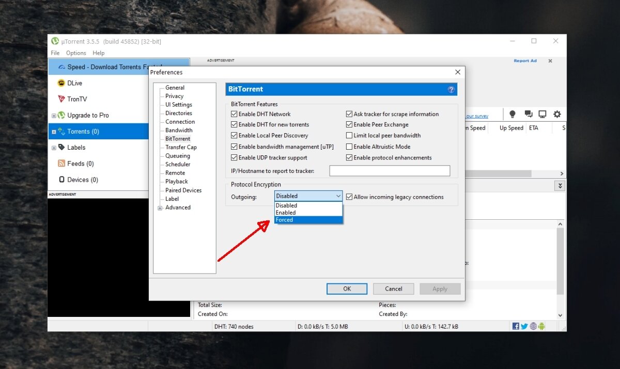The height and width of the screenshot is (369, 620).
Task: Open the Feeds section
Action: (78, 164)
